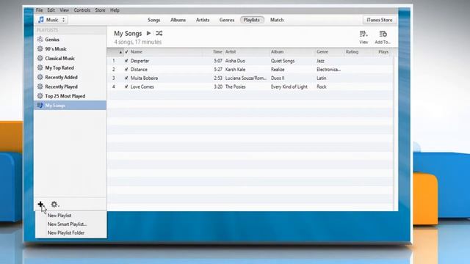Open the Store menu
The height and width of the screenshot is (264, 470).
(100, 10)
